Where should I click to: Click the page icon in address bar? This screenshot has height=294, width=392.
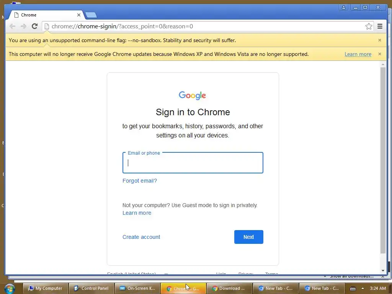tap(47, 26)
